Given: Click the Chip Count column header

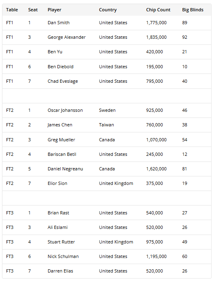Looking at the screenshot, I should pos(158,10).
